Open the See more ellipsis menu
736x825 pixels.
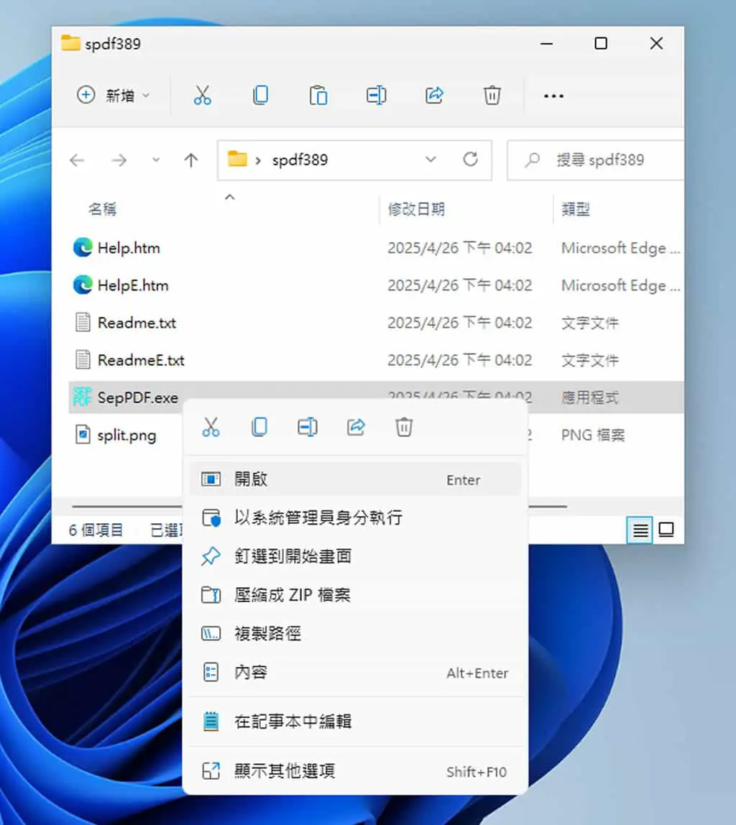[553, 96]
